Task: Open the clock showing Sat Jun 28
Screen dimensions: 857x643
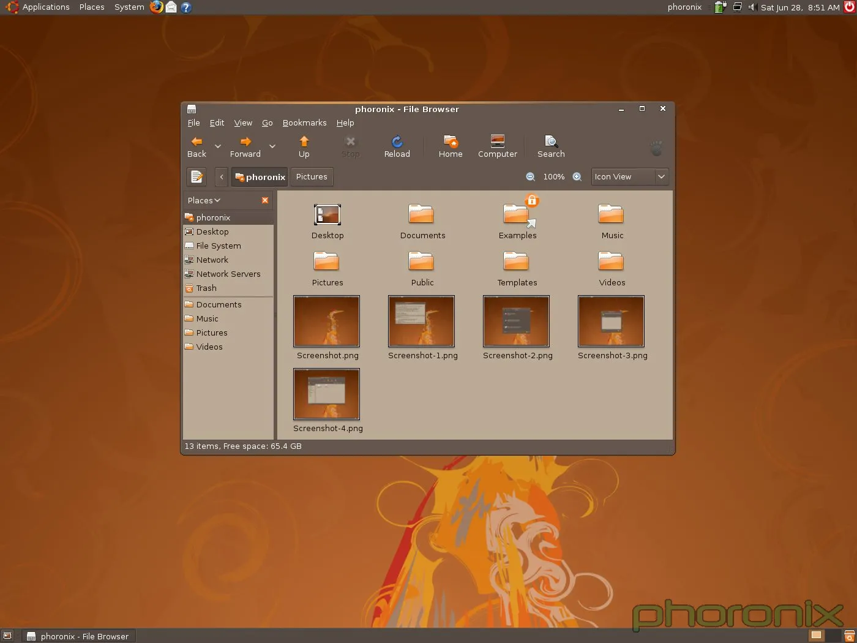Action: coord(800,7)
